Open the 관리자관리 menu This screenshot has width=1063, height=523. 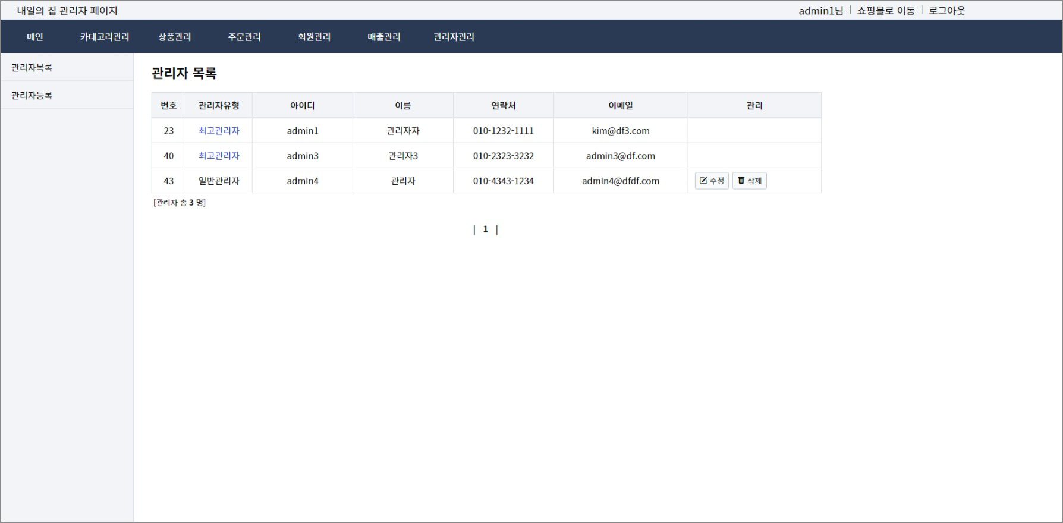coord(454,37)
